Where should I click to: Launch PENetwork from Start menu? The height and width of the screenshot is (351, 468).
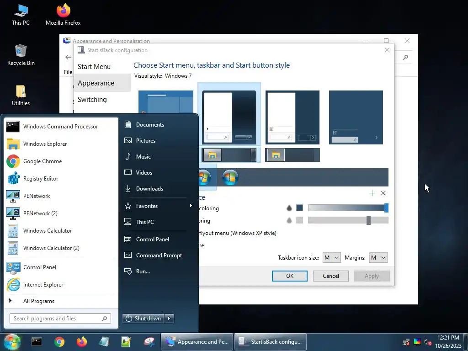(x=61, y=196)
